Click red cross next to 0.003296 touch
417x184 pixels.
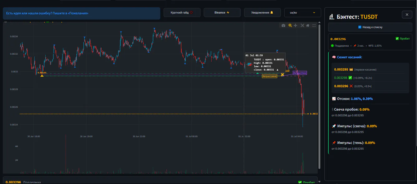pyautogui.click(x=351, y=86)
